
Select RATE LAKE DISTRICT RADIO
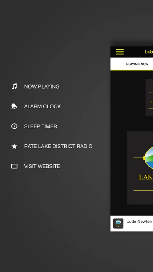(x=58, y=146)
